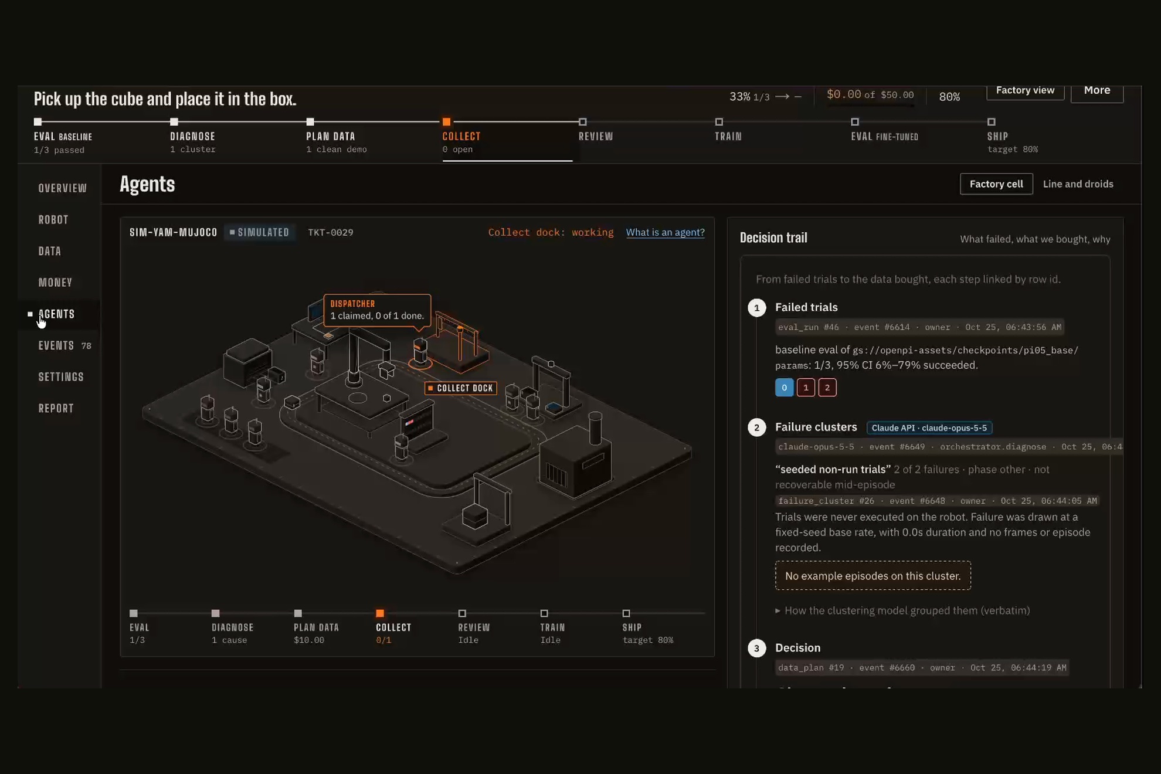Viewport: 1161px width, 774px height.
Task: Click the Eval Baseline stage marker
Action: 38,122
